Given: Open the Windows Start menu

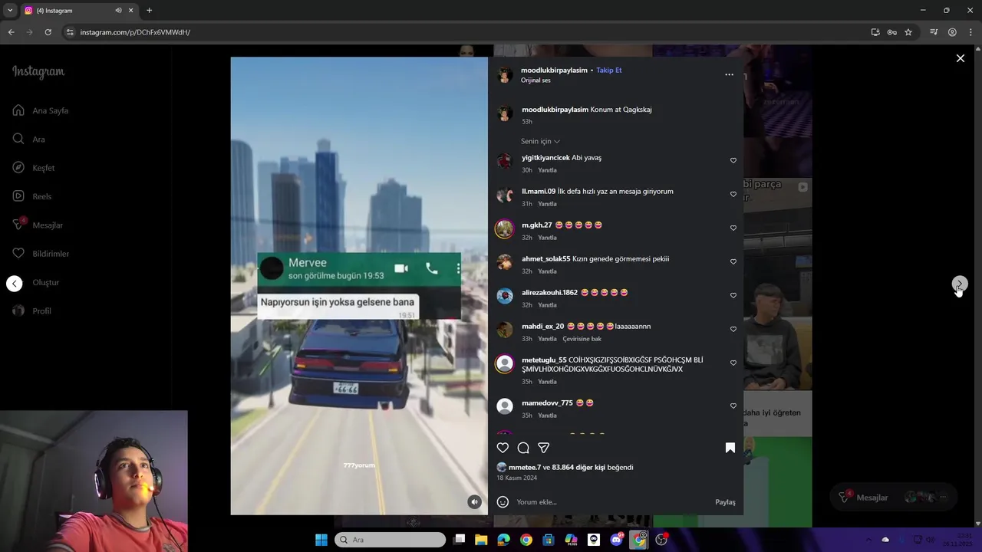Looking at the screenshot, I should 321,540.
